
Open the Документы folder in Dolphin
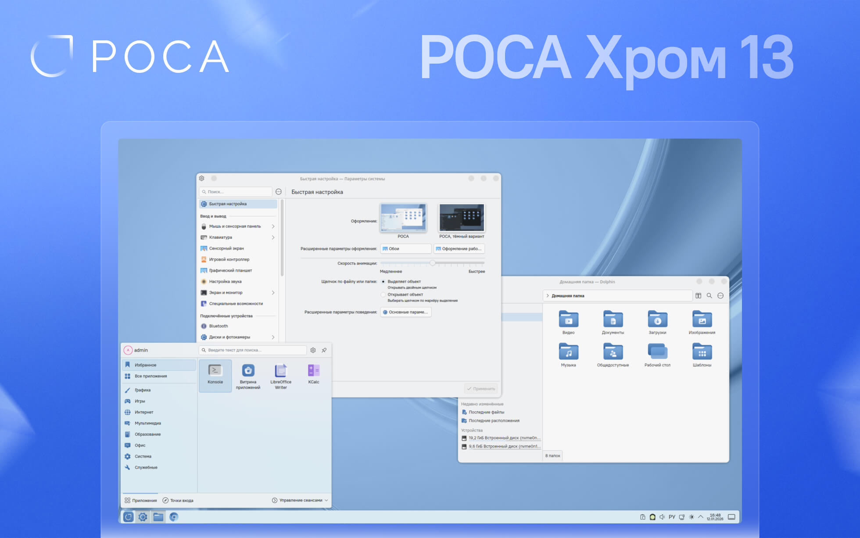pos(613,323)
